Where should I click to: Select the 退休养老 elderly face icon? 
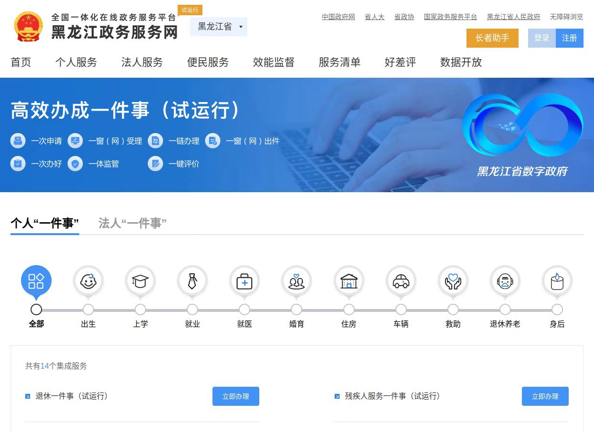505,281
